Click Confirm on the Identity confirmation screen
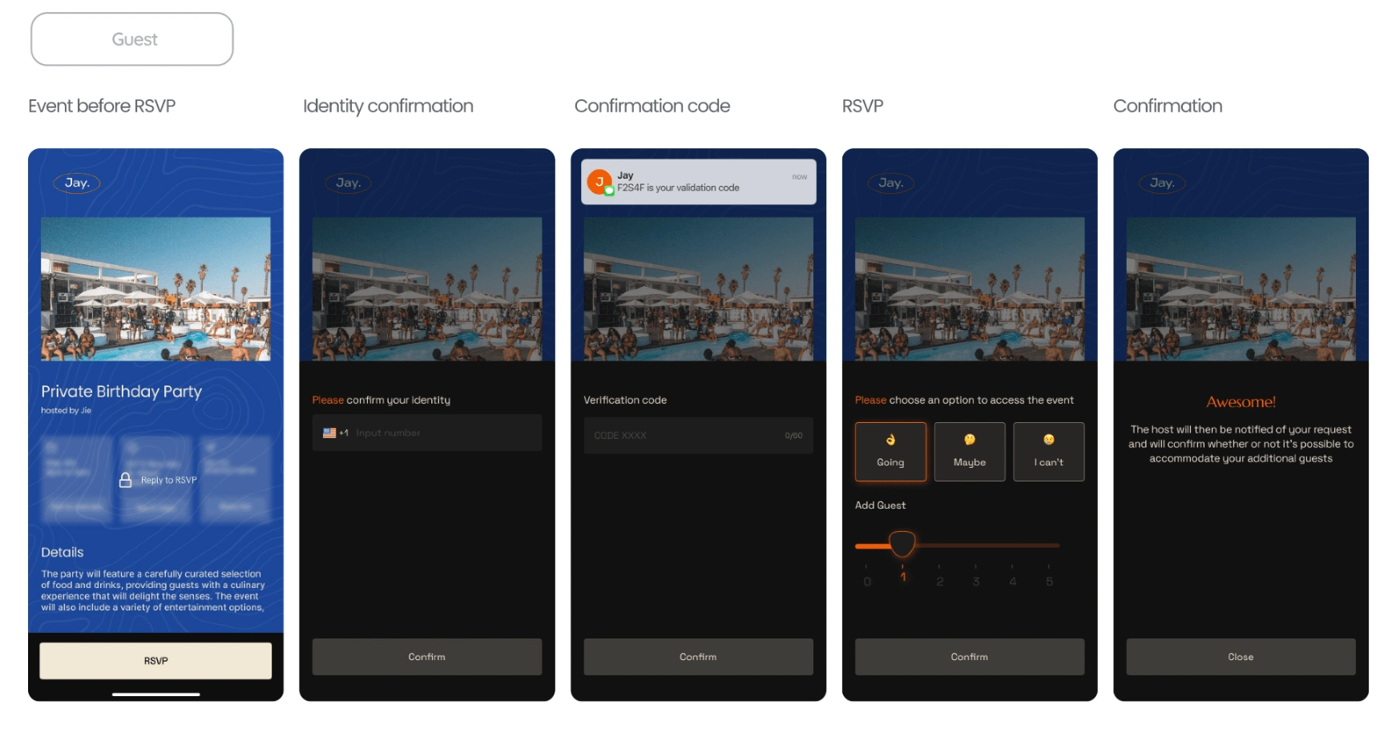This screenshot has height=737, width=1396. [427, 657]
